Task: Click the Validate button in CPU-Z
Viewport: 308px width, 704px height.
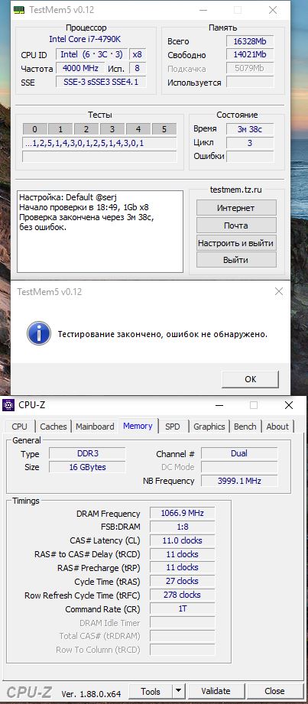Action: [216, 691]
